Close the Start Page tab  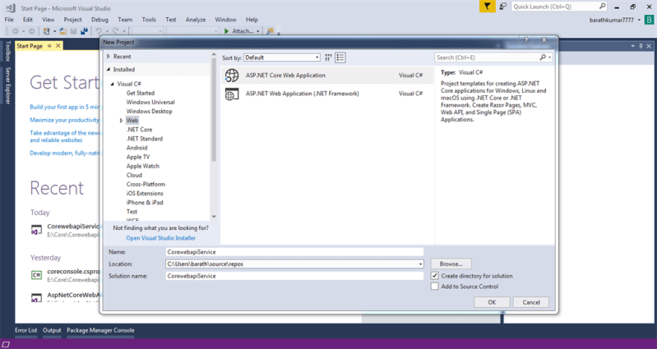(x=58, y=46)
